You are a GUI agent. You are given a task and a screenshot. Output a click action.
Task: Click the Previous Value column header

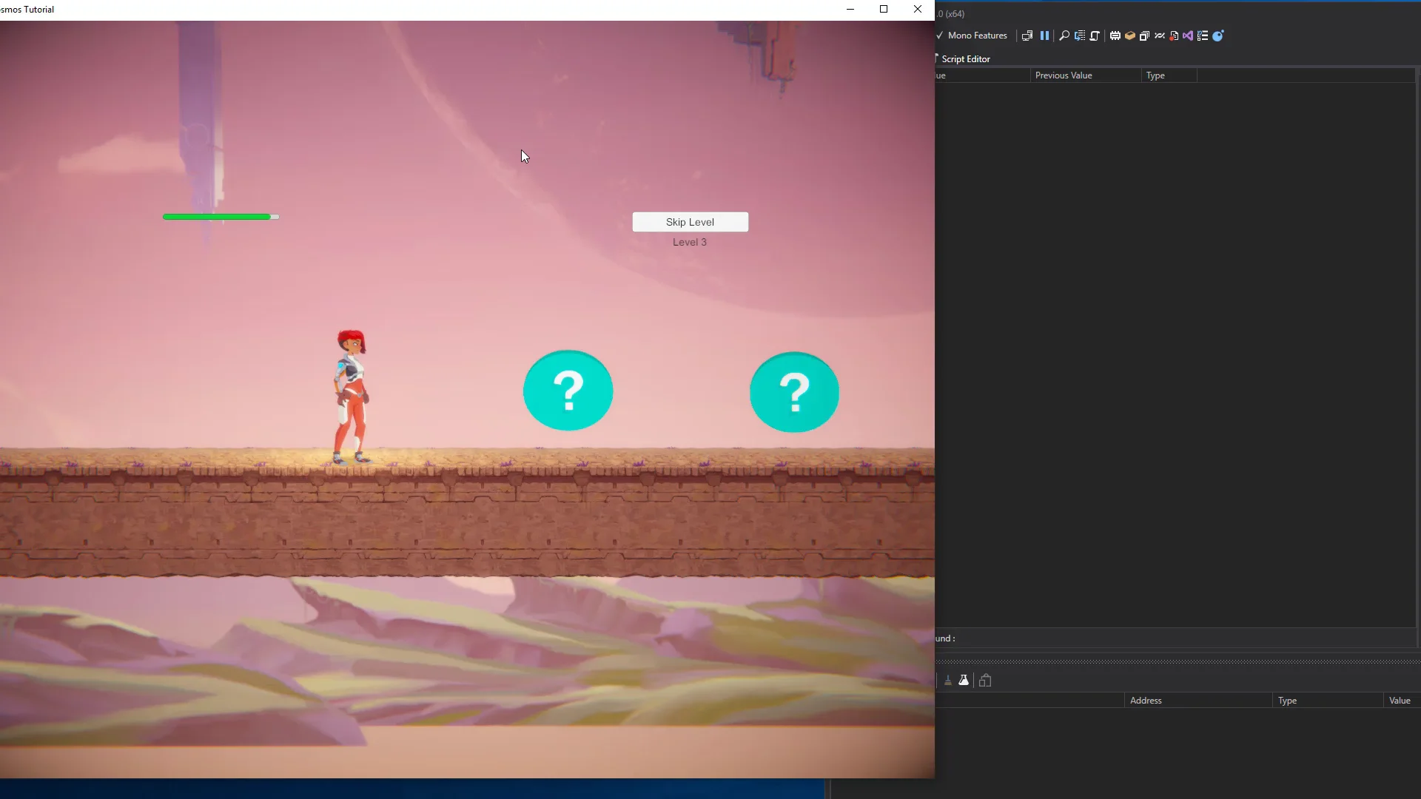pos(1064,75)
